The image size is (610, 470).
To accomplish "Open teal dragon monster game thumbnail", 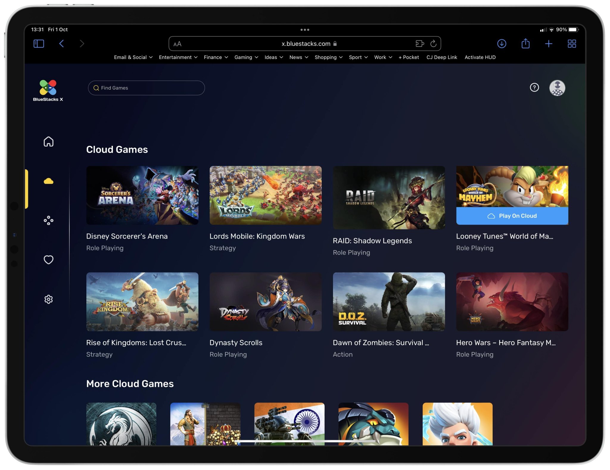I will point(373,424).
